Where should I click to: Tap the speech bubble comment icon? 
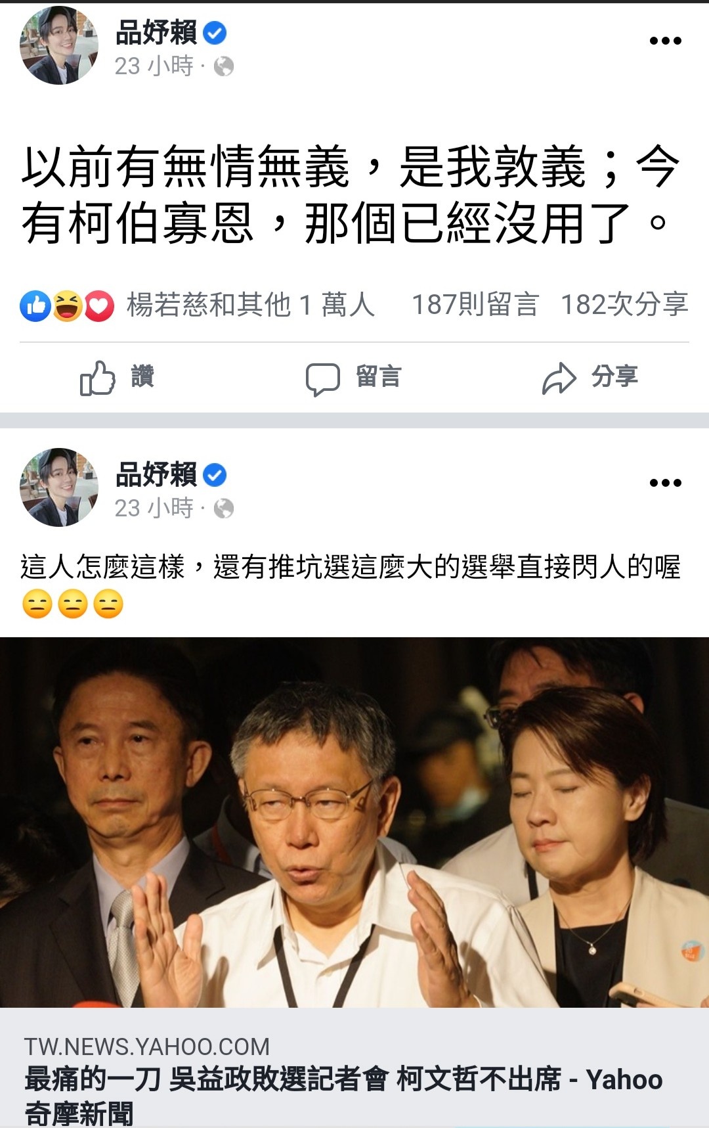point(323,379)
